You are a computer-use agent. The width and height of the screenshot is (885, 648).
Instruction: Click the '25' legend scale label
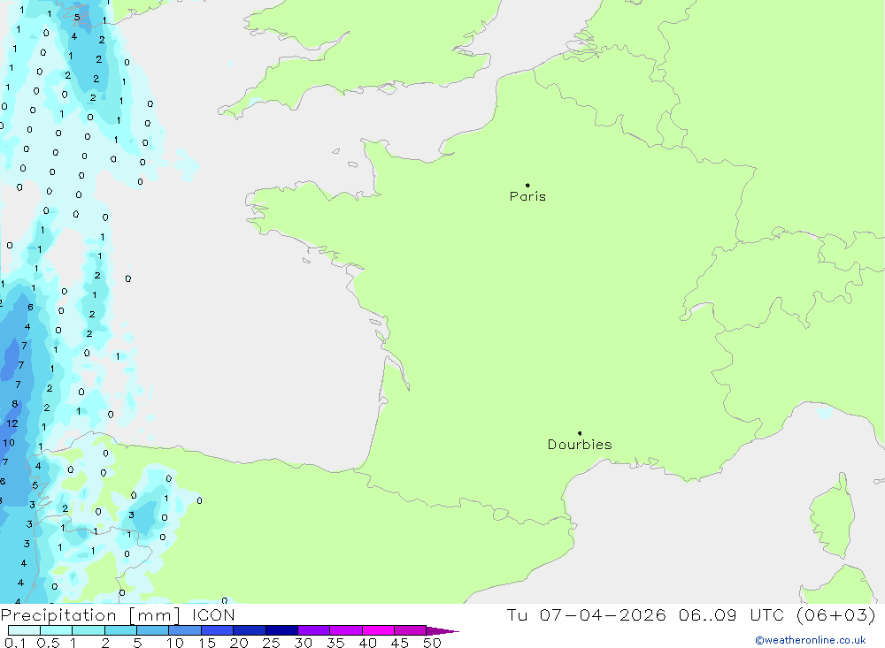pos(272,643)
